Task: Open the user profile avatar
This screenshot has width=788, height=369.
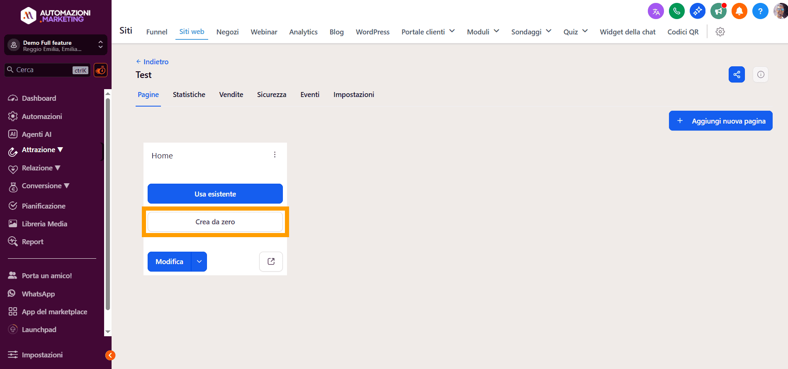Action: pos(781,11)
